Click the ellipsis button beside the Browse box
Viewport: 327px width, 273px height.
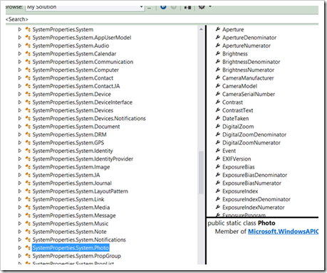[149, 8]
